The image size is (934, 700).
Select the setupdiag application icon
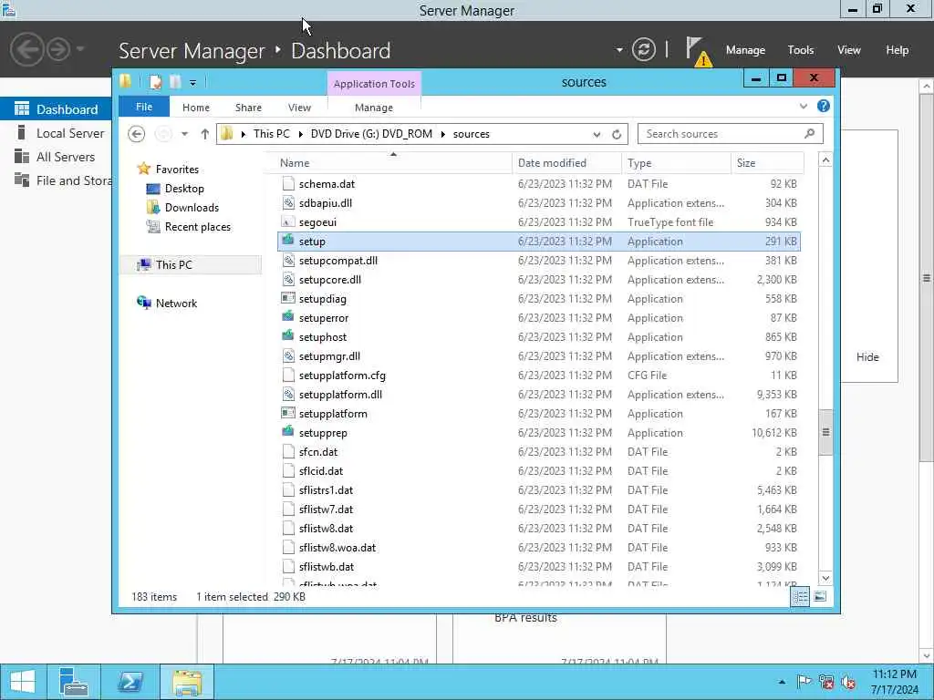(288, 298)
